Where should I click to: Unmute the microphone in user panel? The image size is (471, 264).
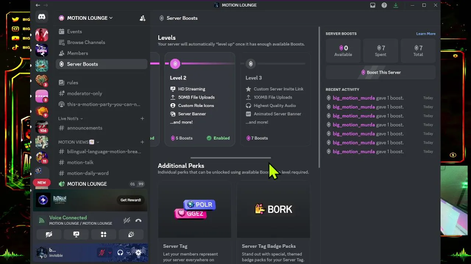tap(102, 252)
